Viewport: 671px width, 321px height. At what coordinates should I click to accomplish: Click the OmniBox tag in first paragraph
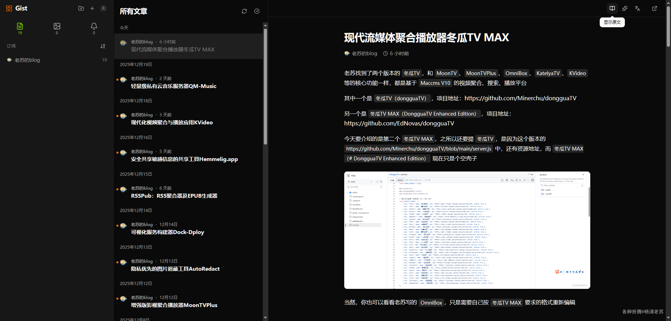(x=516, y=73)
